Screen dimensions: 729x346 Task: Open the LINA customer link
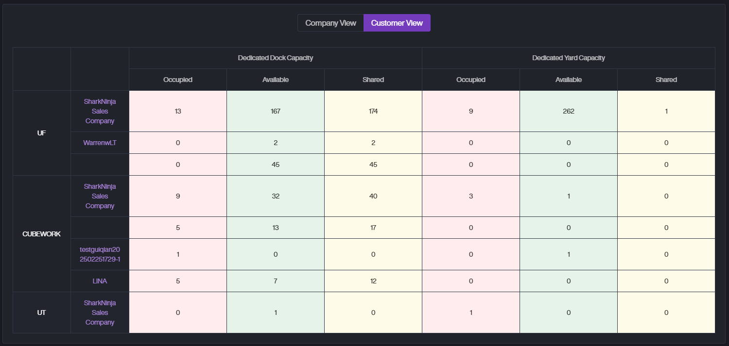point(100,281)
